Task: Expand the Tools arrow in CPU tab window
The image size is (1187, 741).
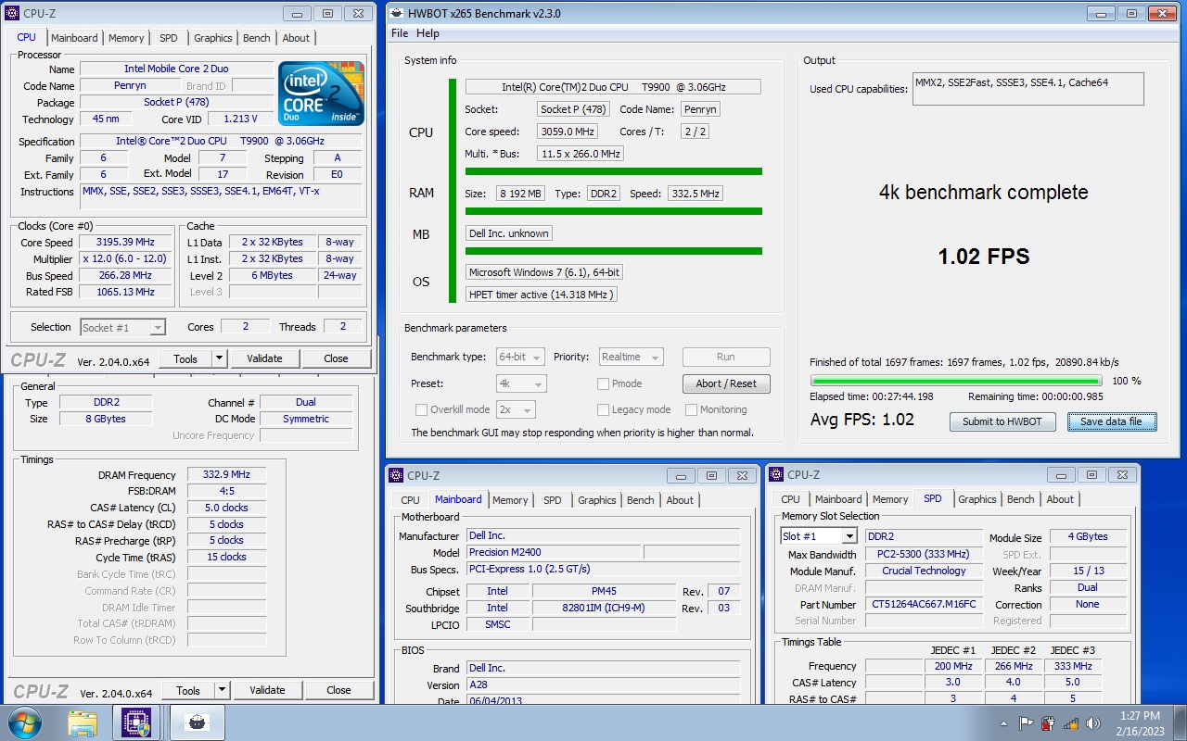Action: 219,358
